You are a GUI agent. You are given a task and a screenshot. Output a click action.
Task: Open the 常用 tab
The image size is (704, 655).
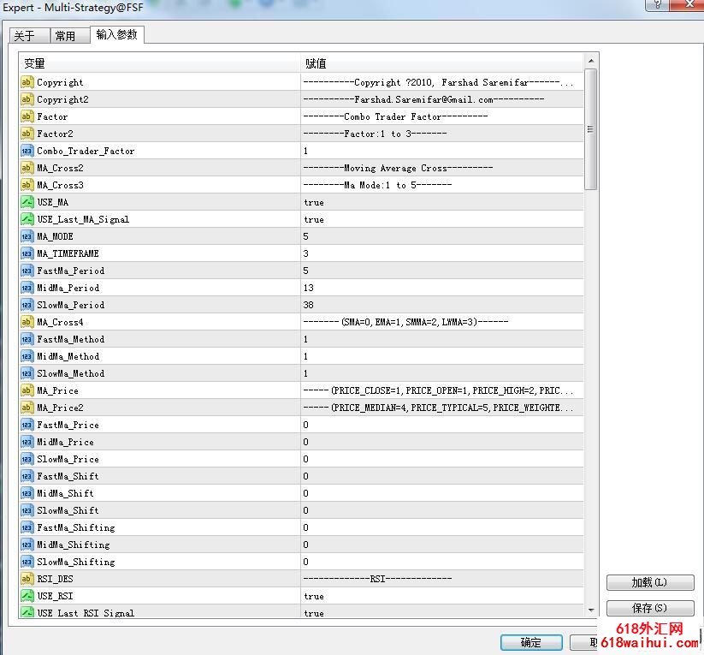65,36
